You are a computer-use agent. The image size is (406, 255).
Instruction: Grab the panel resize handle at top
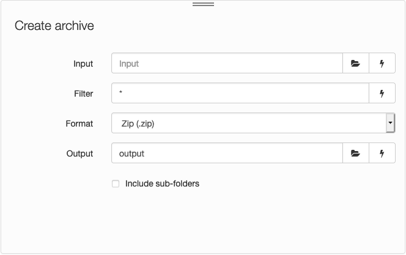[x=203, y=4]
